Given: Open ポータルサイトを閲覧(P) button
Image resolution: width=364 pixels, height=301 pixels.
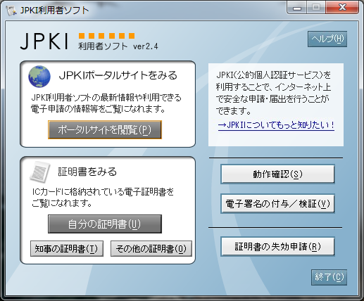Looking at the screenshot, I should (105, 129).
